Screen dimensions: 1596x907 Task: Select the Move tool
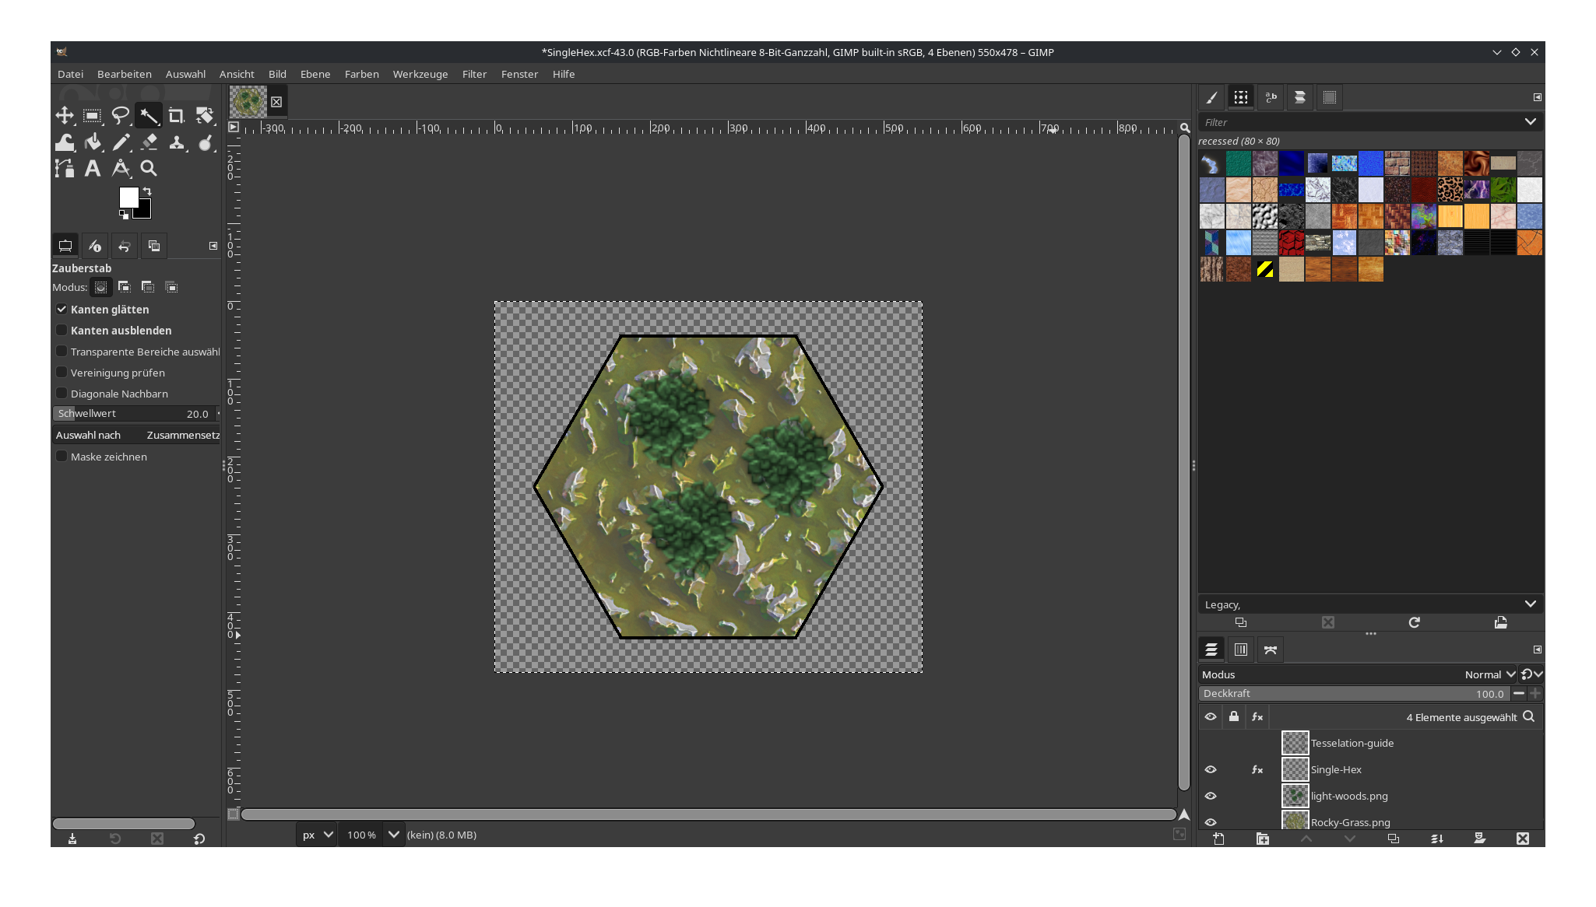point(65,115)
